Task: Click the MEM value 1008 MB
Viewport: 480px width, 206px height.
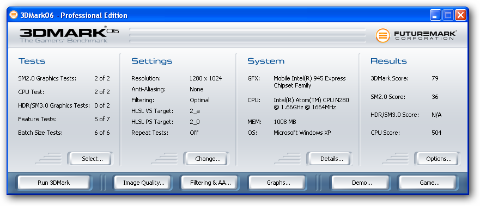Action: (285, 122)
